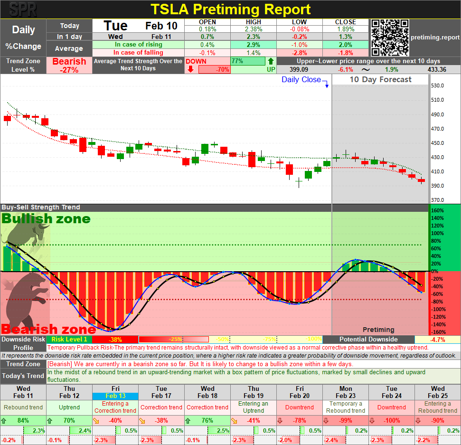
Task: Click 'Temporary a Rebound trend' on Feb 23
Action: [x=346, y=407]
